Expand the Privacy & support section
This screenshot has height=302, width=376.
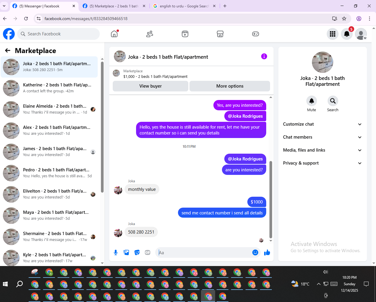pos(322,163)
